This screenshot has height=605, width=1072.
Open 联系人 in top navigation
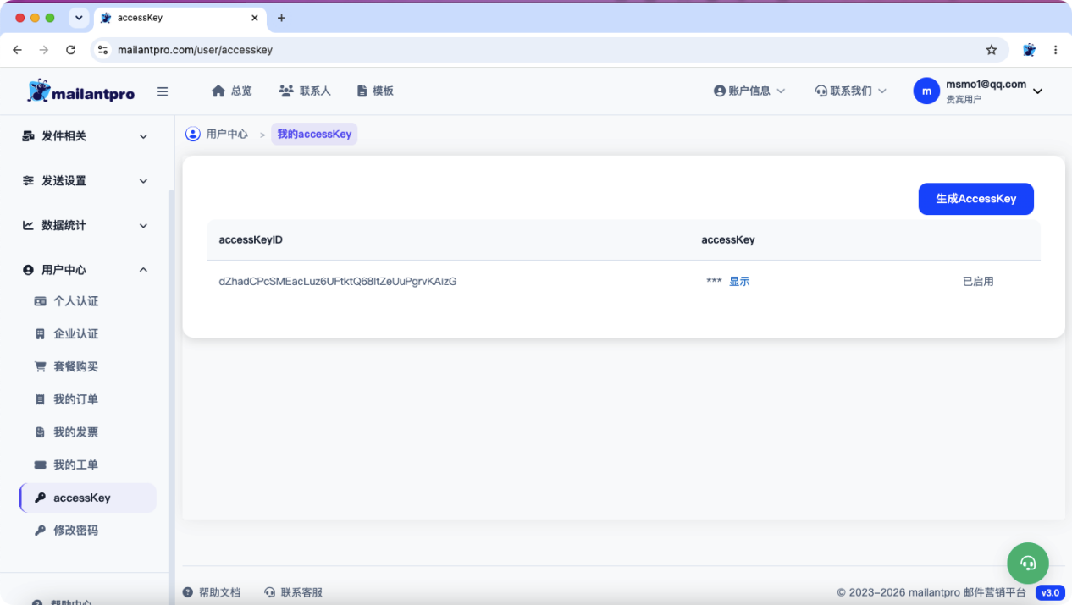tap(305, 91)
